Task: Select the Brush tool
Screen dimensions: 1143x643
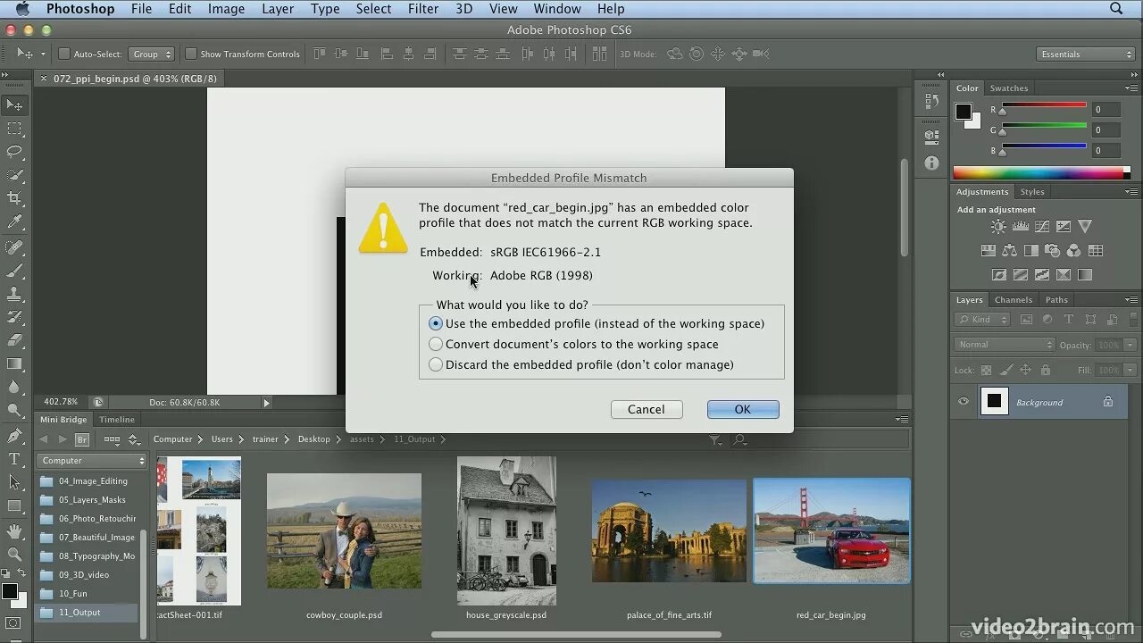Action: point(15,270)
